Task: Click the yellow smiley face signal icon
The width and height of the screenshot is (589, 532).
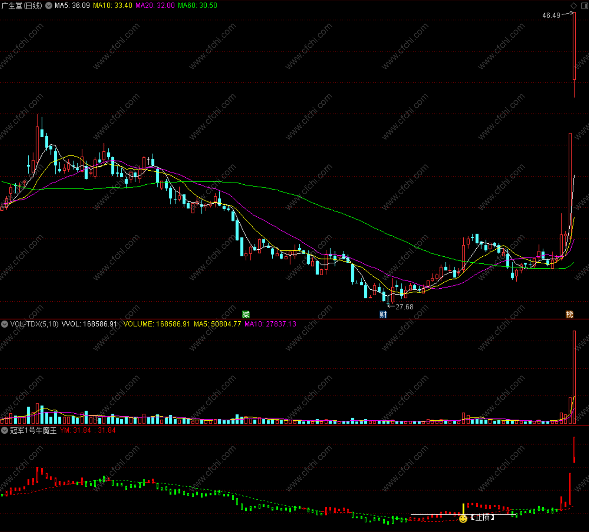Action: click(463, 519)
